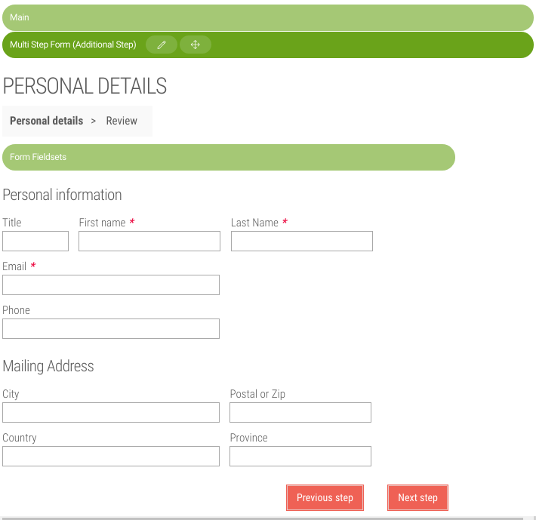536x520 pixels.
Task: Click the Mailing Address heading
Action: [48, 366]
